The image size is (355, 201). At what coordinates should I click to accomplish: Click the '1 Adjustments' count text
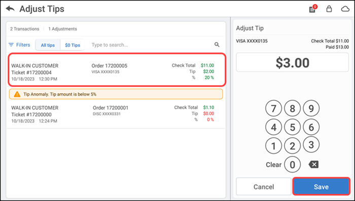(x=63, y=29)
